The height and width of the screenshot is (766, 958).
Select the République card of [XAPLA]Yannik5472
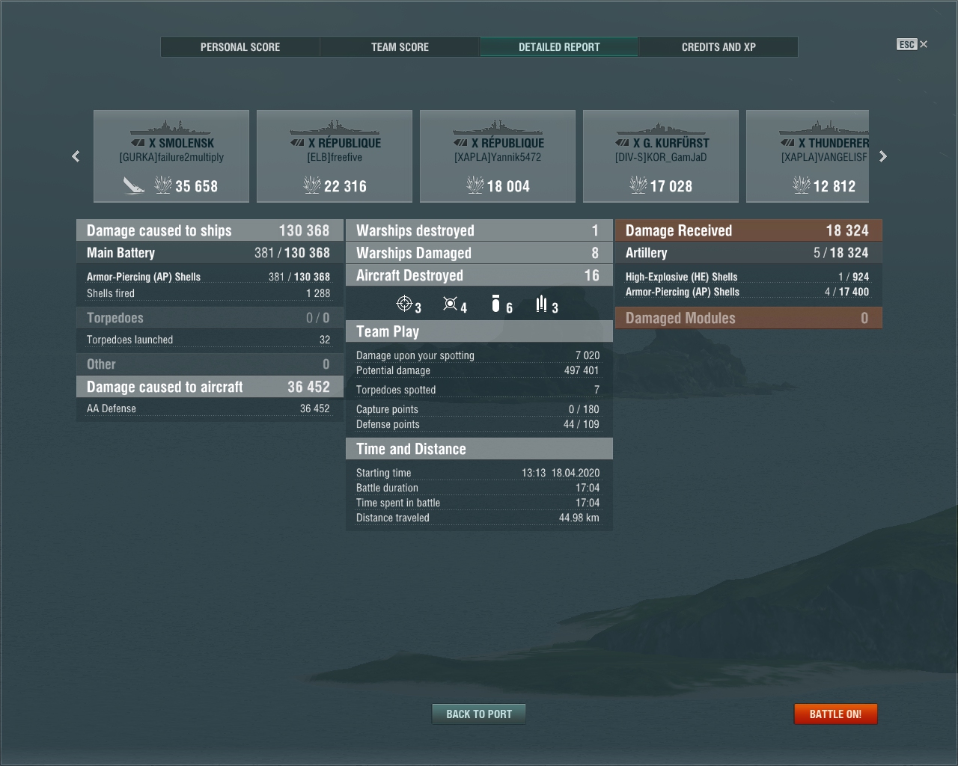point(498,156)
